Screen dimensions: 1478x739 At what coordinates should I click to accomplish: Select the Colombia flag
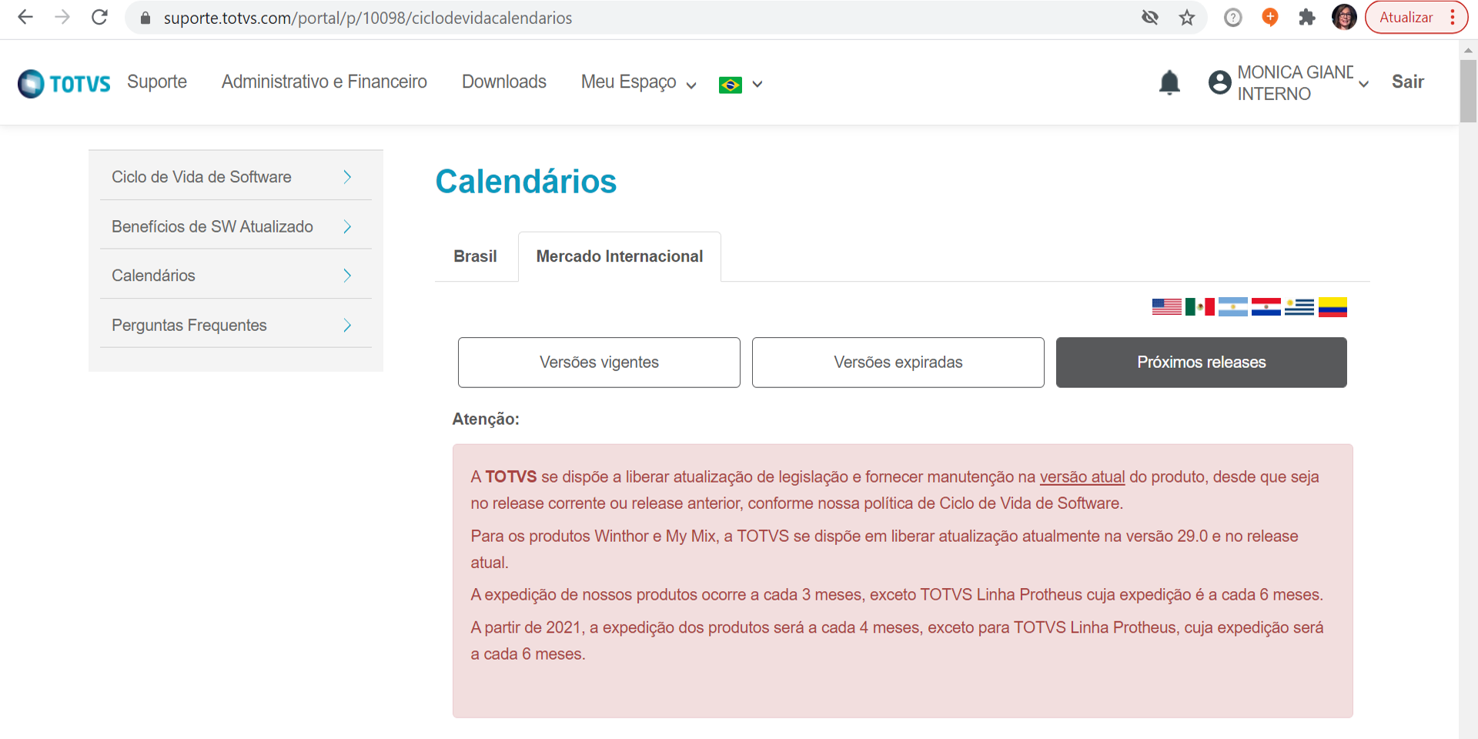pyautogui.click(x=1333, y=307)
